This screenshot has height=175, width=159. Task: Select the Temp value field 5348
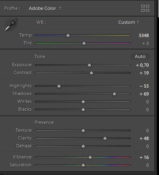pos(144,35)
